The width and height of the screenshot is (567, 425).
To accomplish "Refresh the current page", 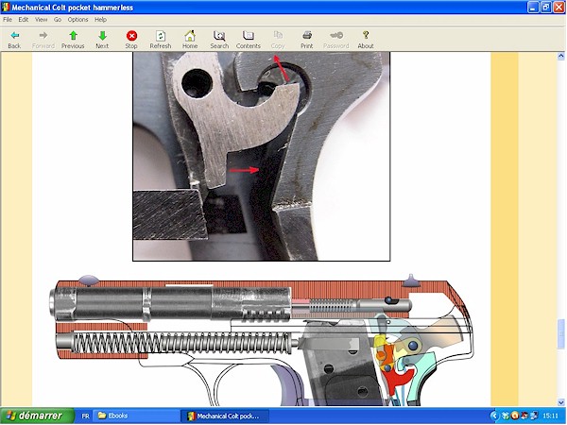I will 161,40.
